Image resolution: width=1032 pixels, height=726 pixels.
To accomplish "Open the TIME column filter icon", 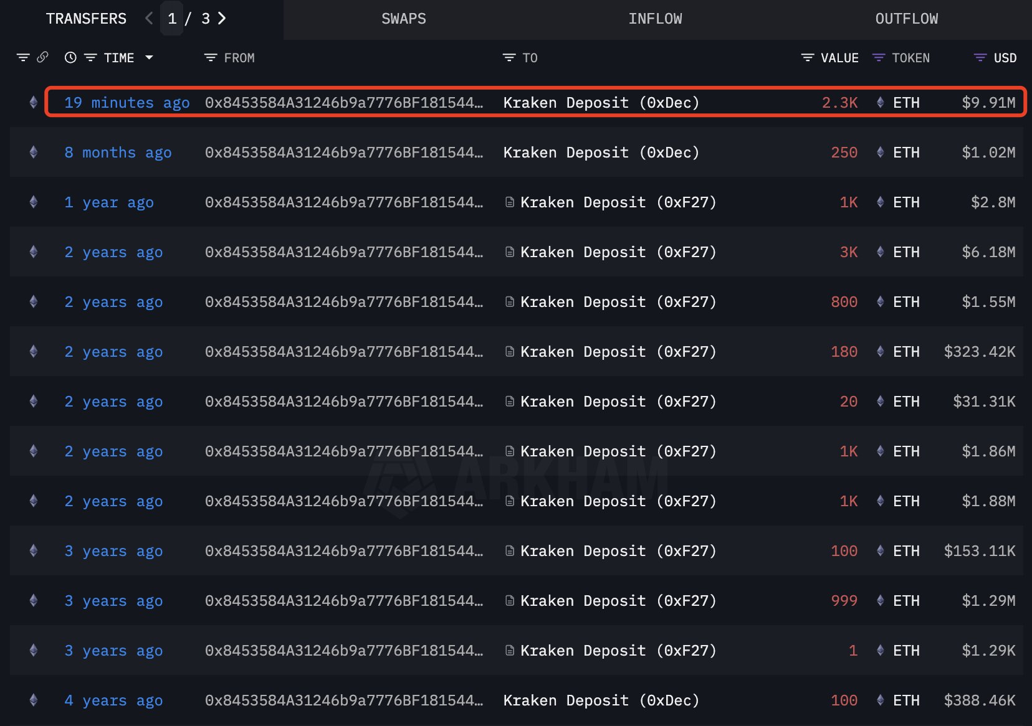I will (90, 58).
